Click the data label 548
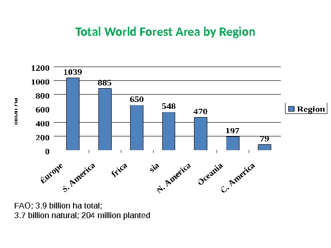Image resolution: width=331 pixels, height=248 pixels. (169, 106)
